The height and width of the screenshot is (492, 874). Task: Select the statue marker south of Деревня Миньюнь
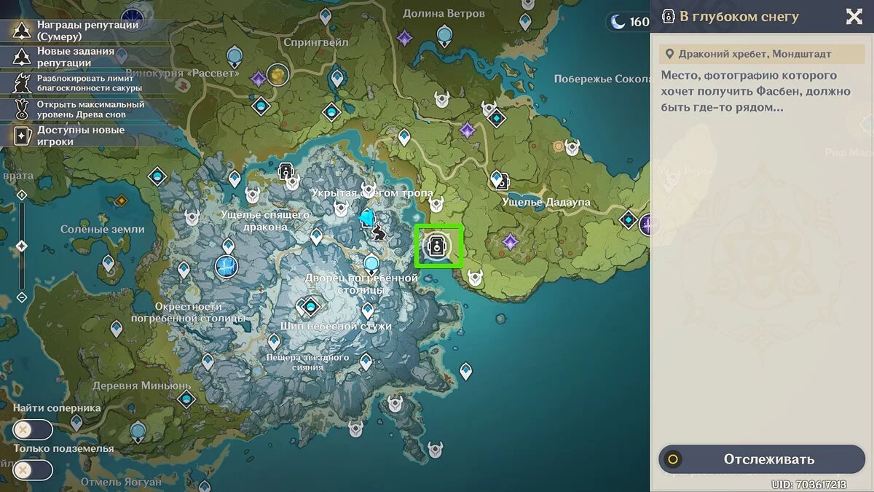coord(138,432)
